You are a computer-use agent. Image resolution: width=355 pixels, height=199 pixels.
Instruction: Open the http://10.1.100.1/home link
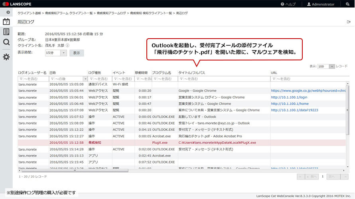(290, 103)
